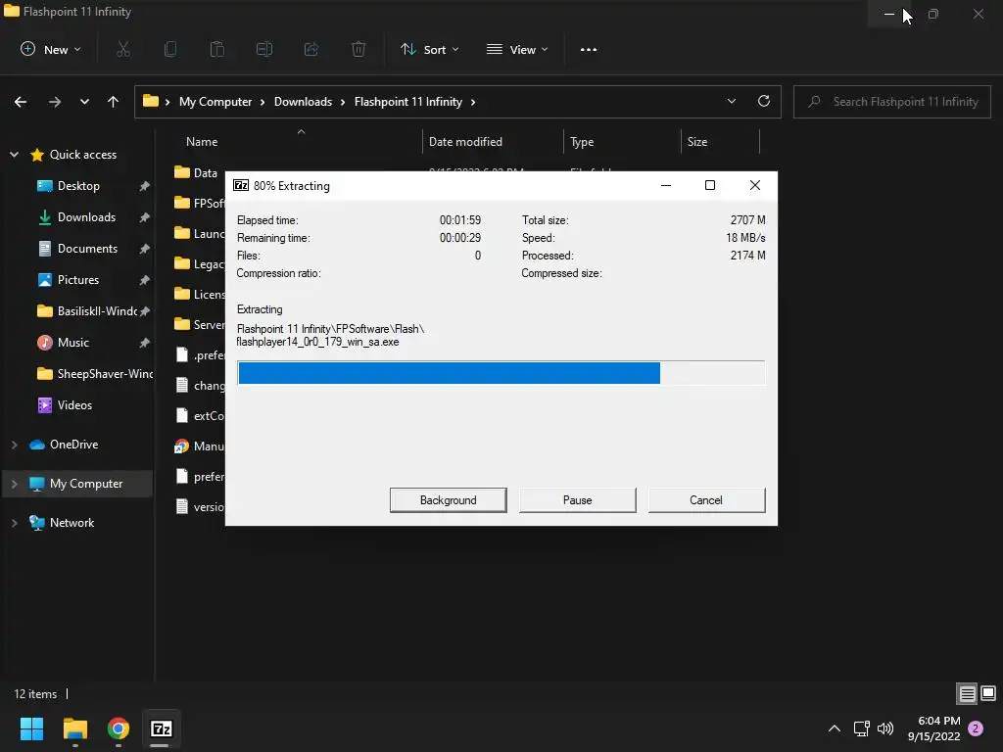Viewport: 1003px width, 752px height.
Task: Go forward with the forward arrow
Action: (55, 102)
